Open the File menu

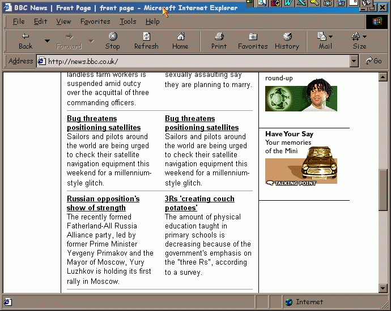19,21
